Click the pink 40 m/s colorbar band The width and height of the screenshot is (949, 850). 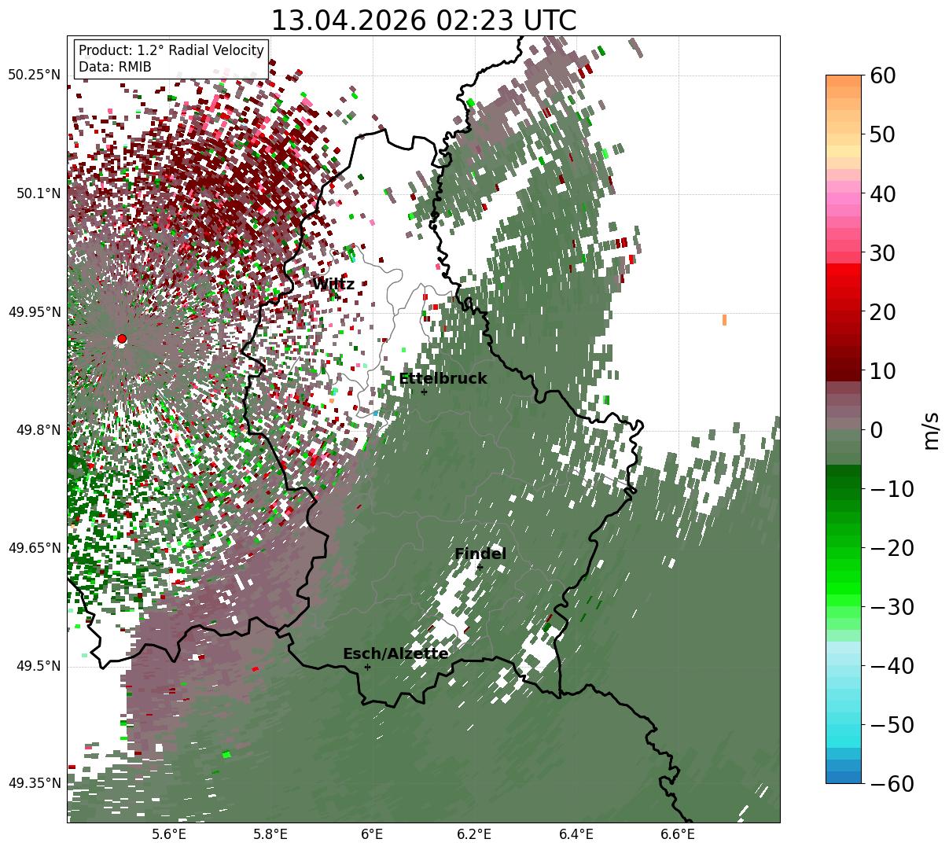pyautogui.click(x=844, y=193)
